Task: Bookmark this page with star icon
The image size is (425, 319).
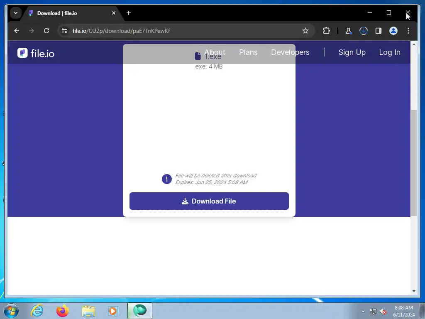Action: click(305, 31)
